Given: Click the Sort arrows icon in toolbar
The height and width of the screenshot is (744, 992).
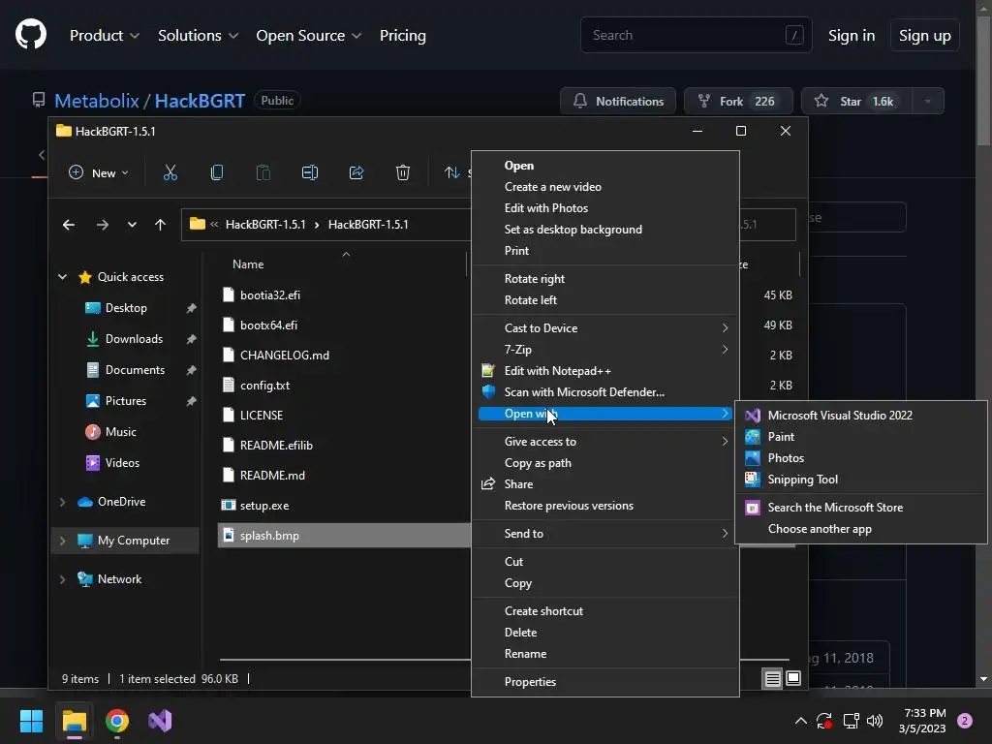Looking at the screenshot, I should click(451, 172).
